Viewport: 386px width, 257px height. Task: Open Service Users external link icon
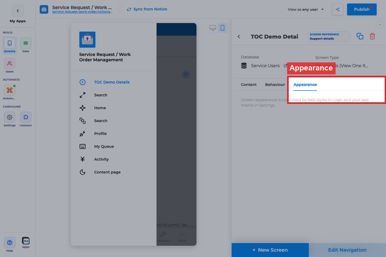click(x=285, y=66)
